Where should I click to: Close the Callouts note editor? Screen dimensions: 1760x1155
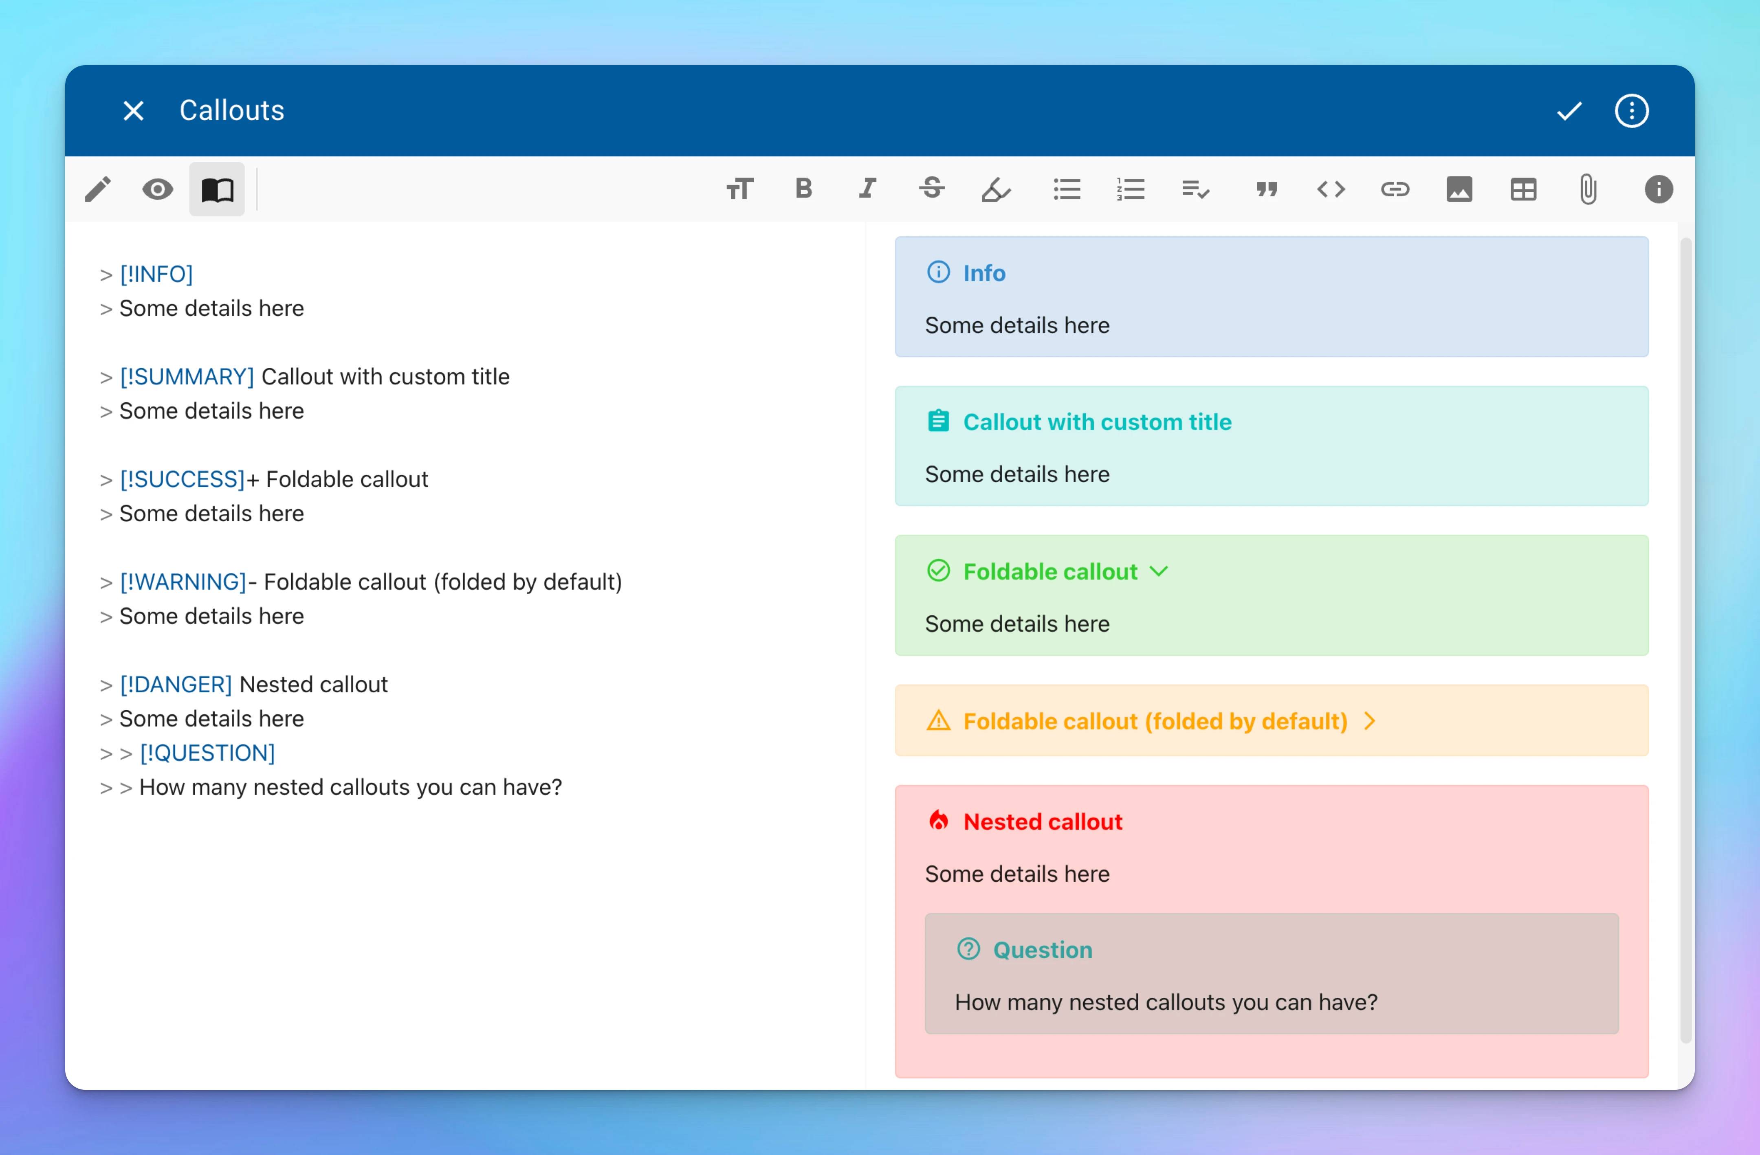pyautogui.click(x=133, y=111)
